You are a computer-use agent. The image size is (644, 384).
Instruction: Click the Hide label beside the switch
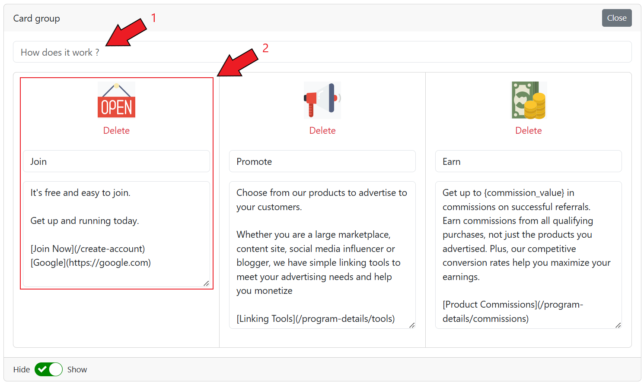click(x=22, y=370)
